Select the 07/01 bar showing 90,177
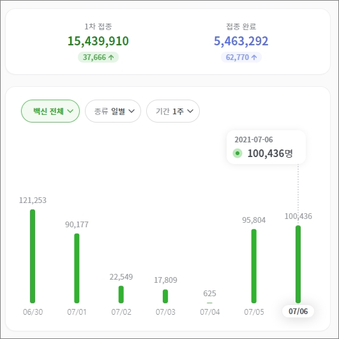339x339 pixels. (77, 268)
